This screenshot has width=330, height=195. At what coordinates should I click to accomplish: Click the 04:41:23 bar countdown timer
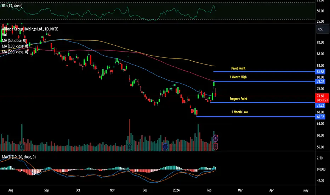[x=322, y=100]
